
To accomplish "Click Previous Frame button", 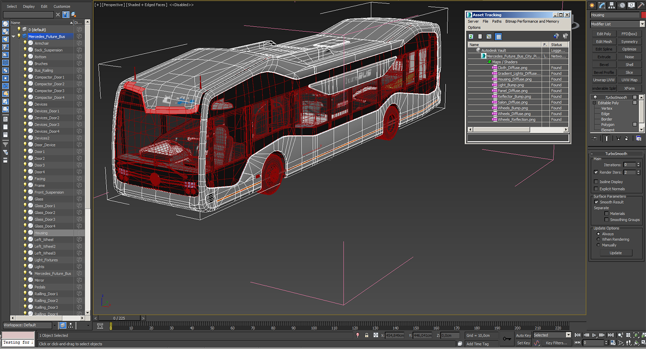I will [x=586, y=335].
